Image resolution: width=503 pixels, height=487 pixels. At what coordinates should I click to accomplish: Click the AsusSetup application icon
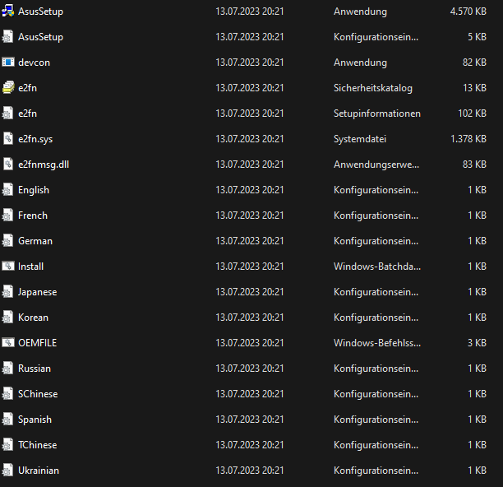[8, 12]
